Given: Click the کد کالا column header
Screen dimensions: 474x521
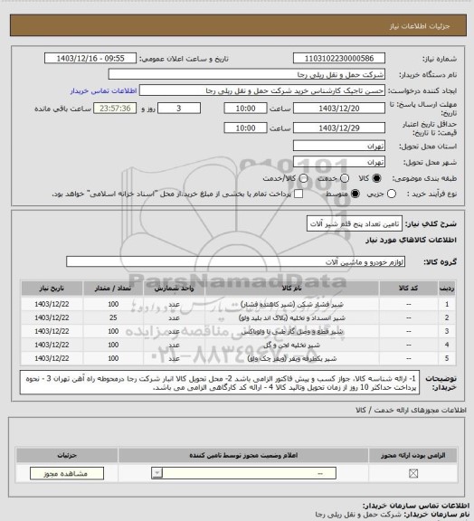Looking at the screenshot, I should (x=409, y=289).
